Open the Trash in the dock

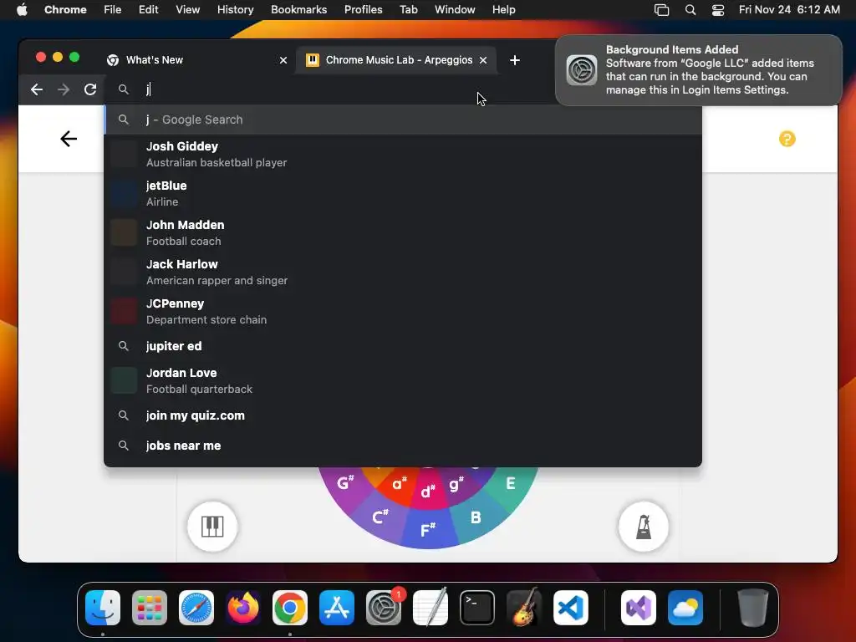pyautogui.click(x=753, y=608)
